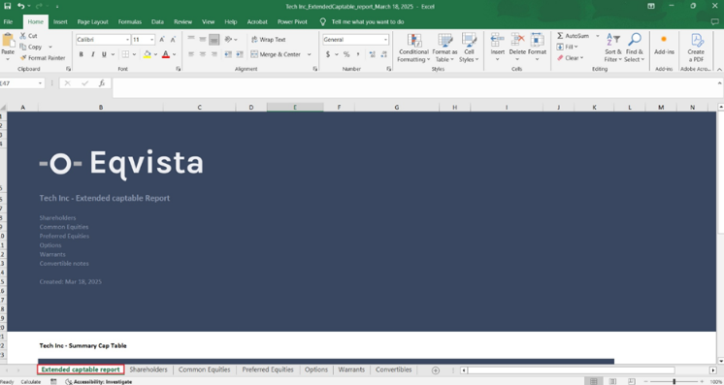Decrease font size with the smaller A icon
This screenshot has height=385, width=724.
173,40
